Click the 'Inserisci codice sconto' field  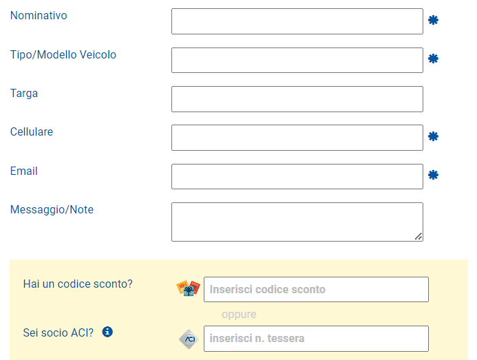[316, 289]
